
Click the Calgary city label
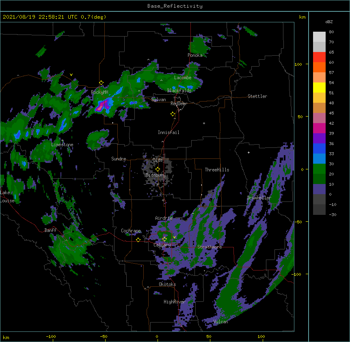pyautogui.click(x=162, y=245)
